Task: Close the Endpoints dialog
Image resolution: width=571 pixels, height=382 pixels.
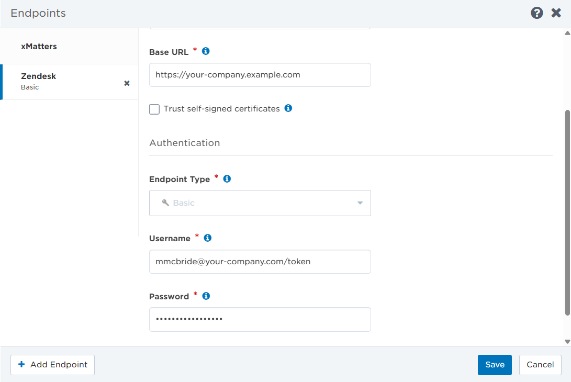Action: coord(556,13)
